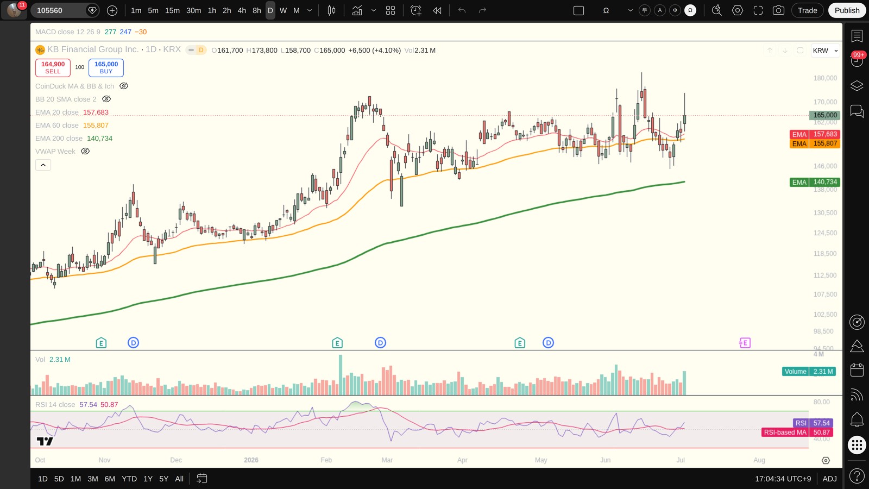Start bar replay with the rewind icon

pyautogui.click(x=437, y=10)
